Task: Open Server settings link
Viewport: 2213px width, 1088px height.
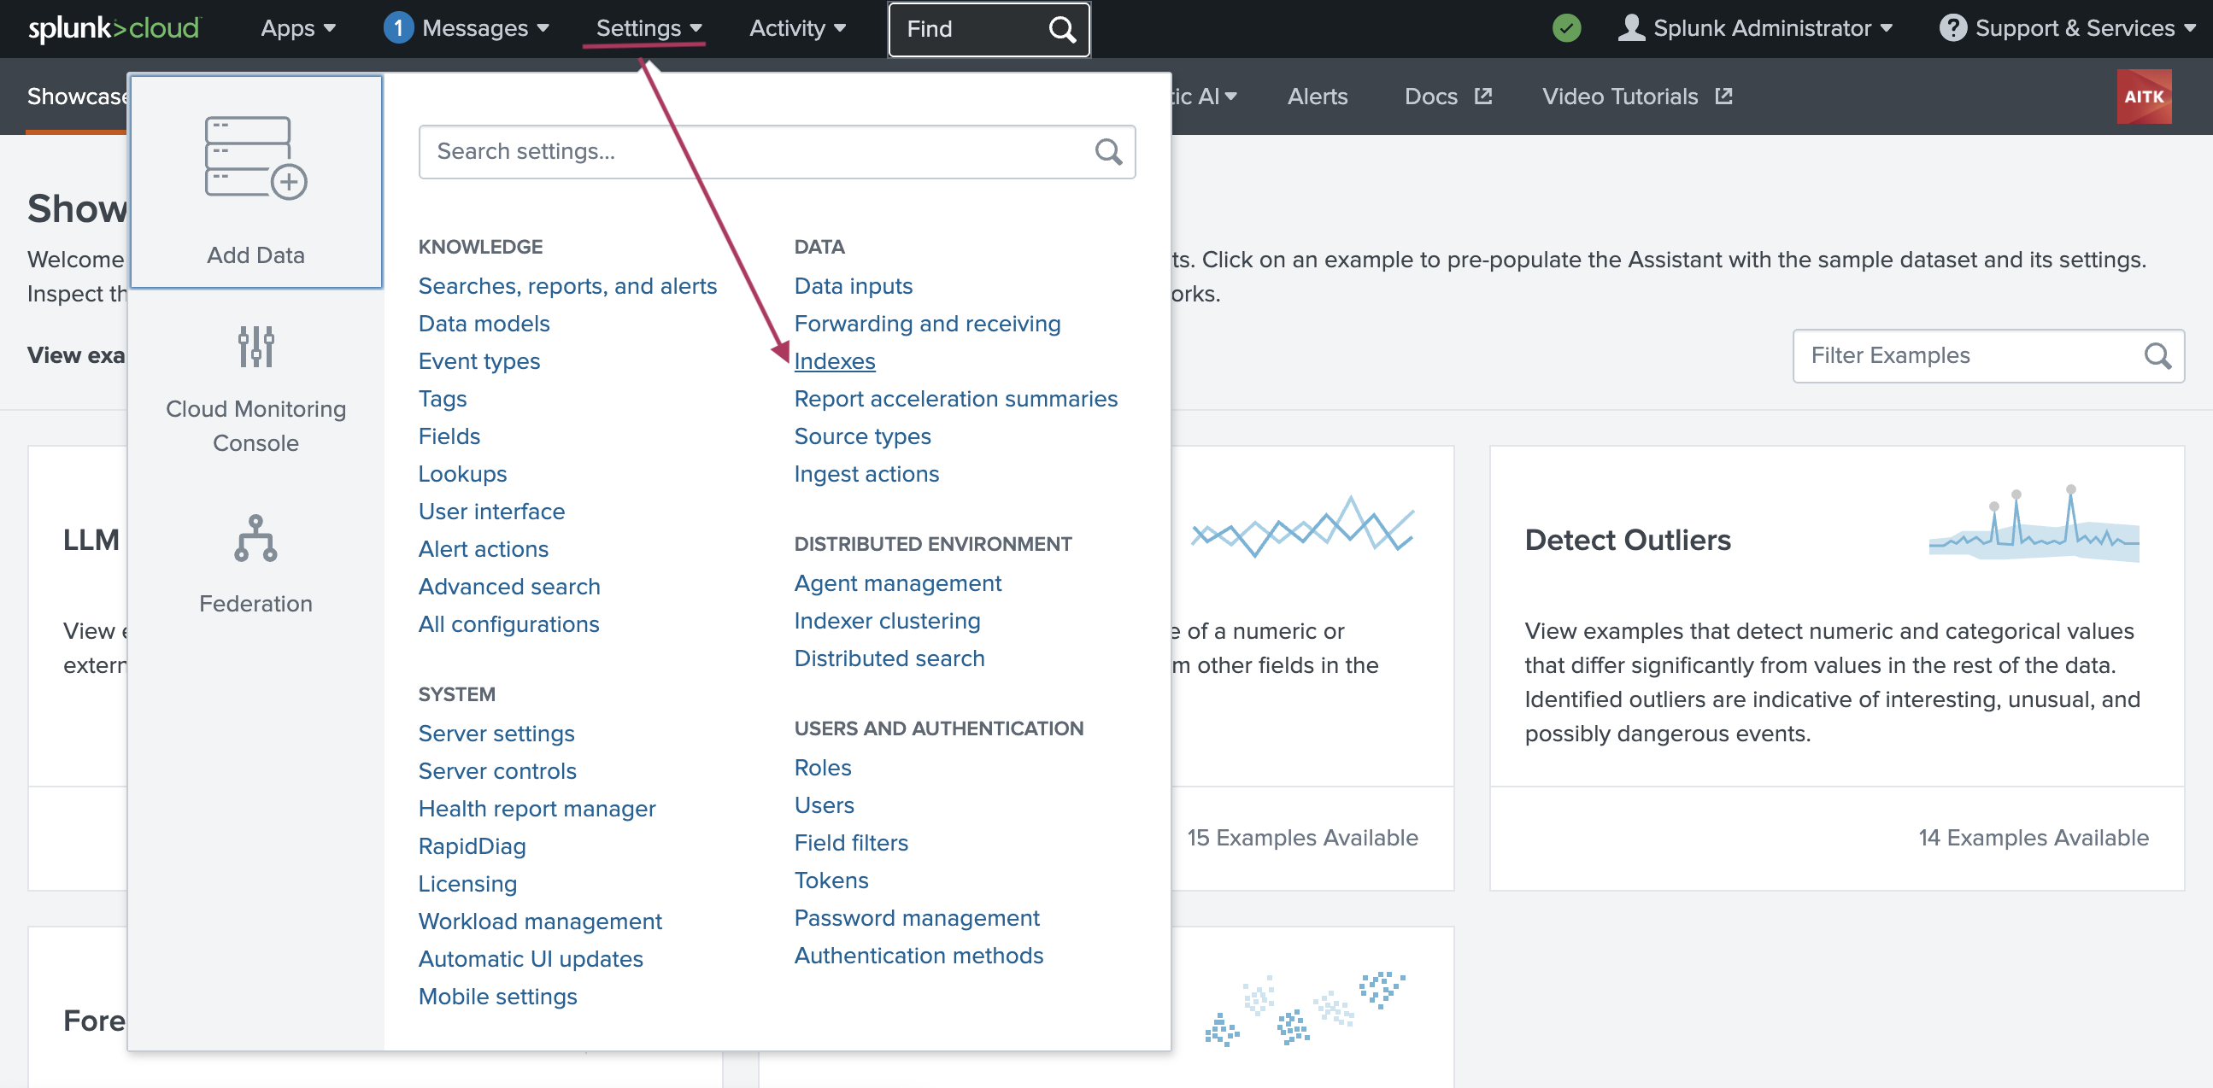Action: tap(496, 734)
